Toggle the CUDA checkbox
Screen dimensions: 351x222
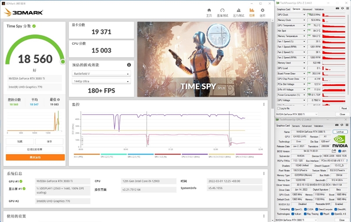[305, 209]
